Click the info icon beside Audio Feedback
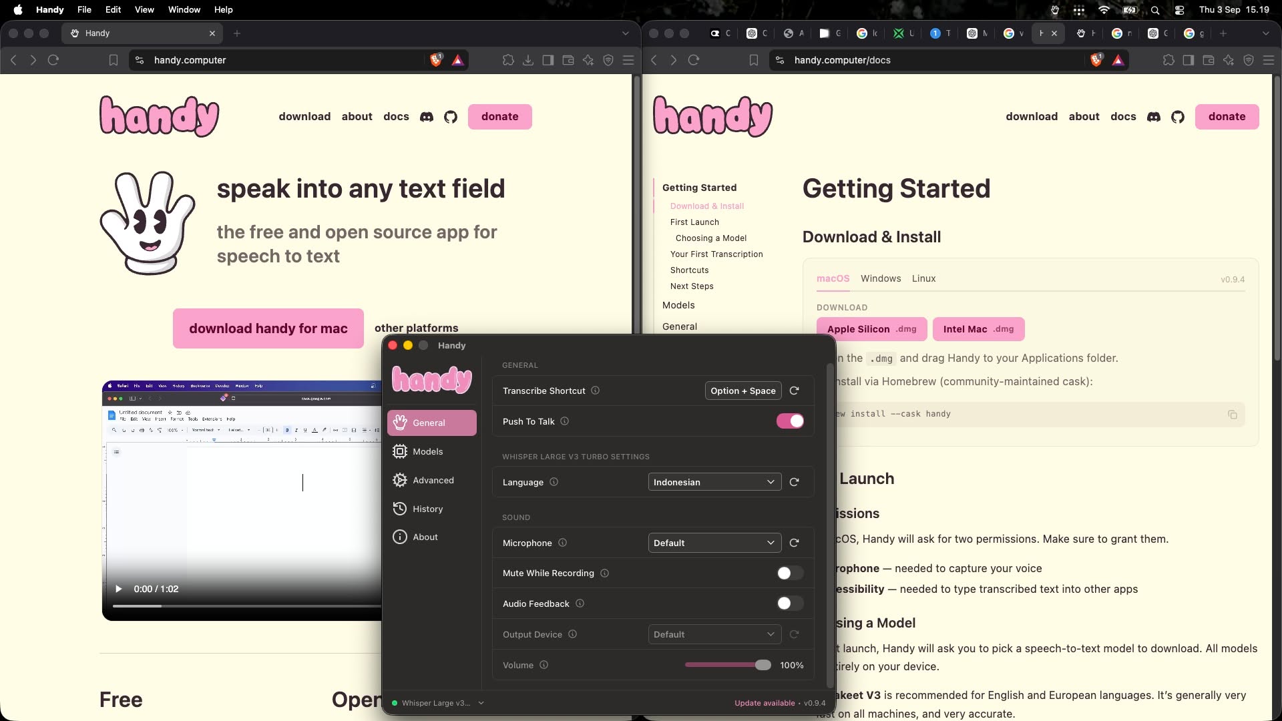The width and height of the screenshot is (1282, 721). pyautogui.click(x=580, y=604)
